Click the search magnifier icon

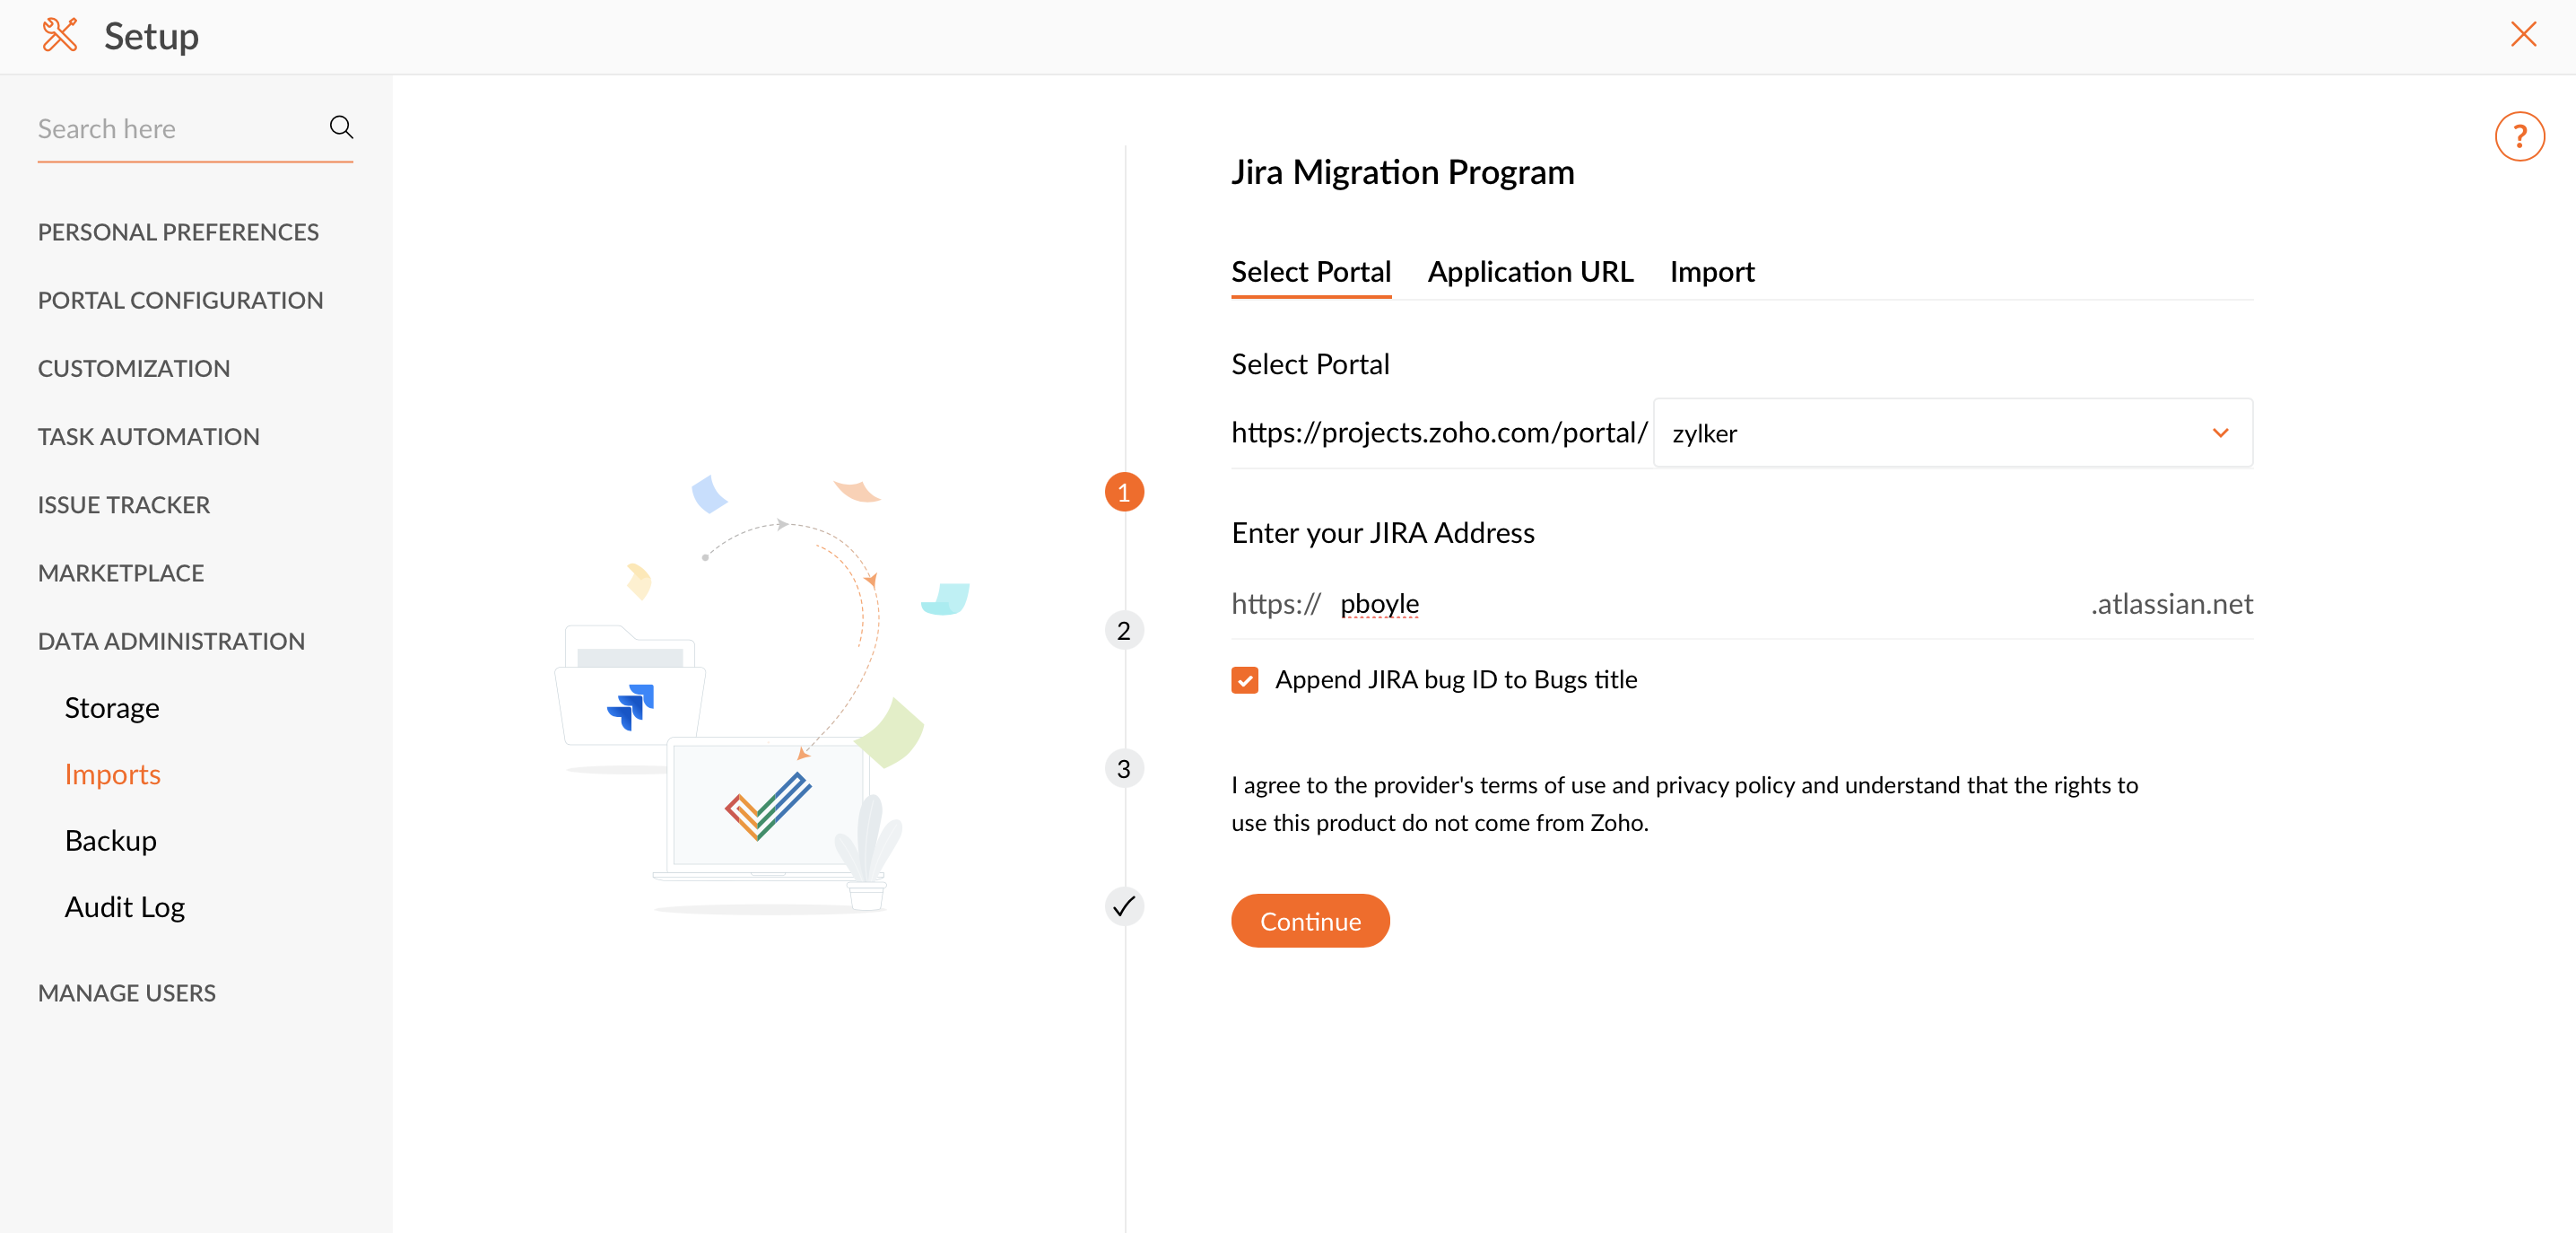coord(341,127)
